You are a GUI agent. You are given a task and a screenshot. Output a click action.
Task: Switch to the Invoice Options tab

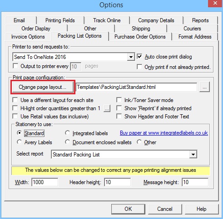coord(28,37)
